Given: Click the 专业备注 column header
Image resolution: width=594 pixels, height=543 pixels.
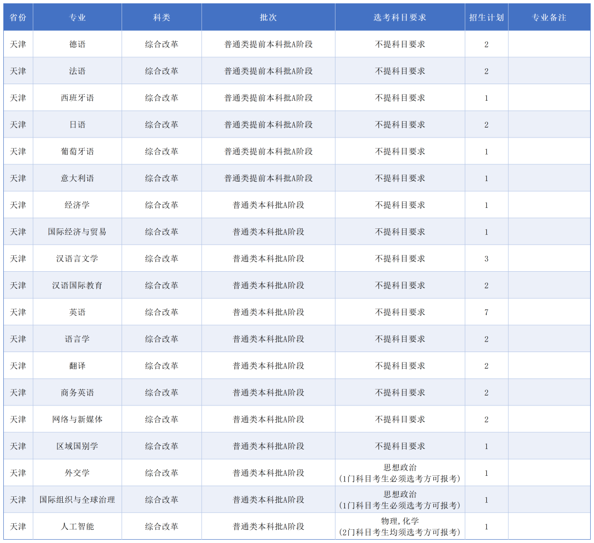Looking at the screenshot, I should 549,18.
